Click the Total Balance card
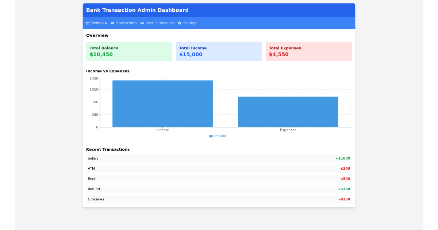The image size is (438, 230). 129,51
